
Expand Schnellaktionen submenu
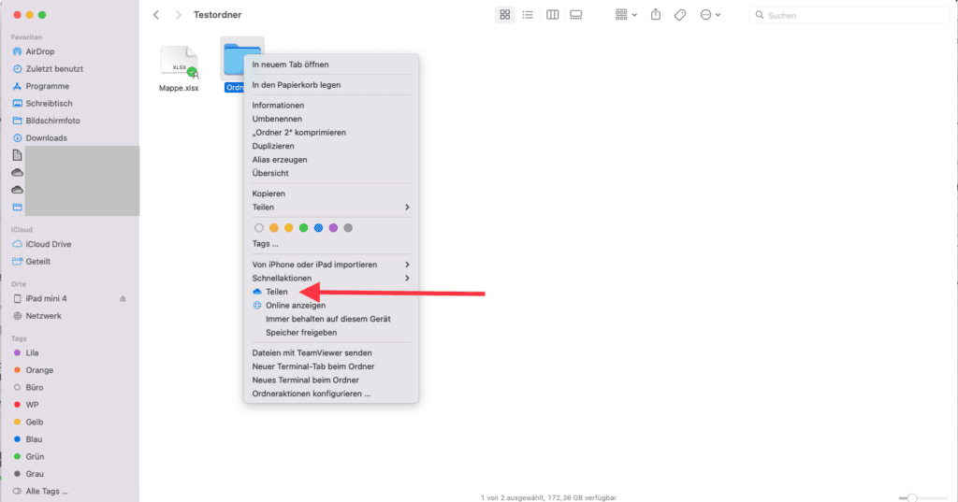331,278
